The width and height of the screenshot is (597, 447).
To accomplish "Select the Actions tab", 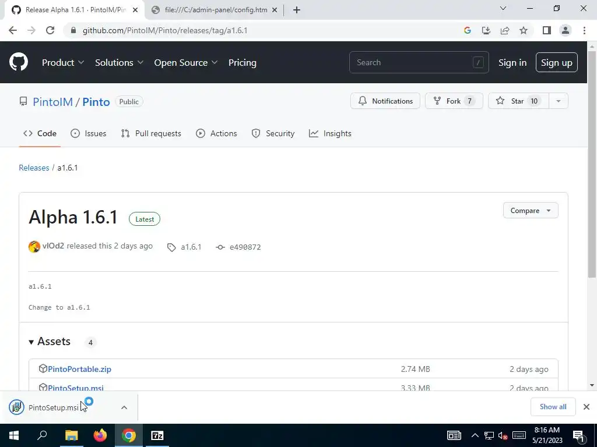I will (216, 133).
